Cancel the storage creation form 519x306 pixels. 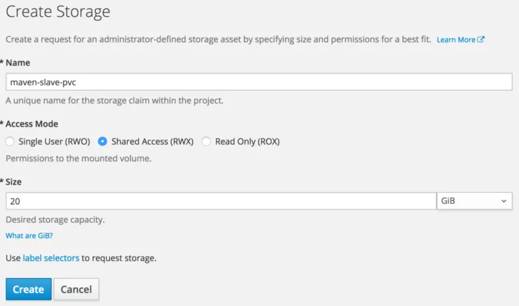(x=76, y=289)
